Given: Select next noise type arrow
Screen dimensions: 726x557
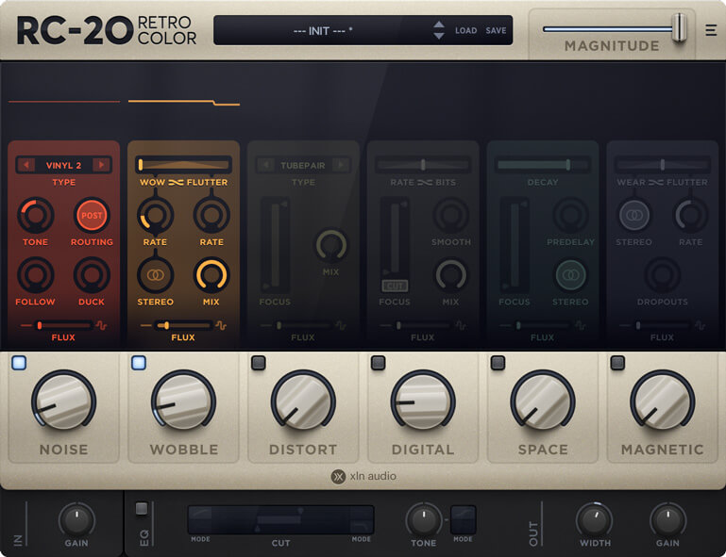Looking at the screenshot, I should coord(101,165).
